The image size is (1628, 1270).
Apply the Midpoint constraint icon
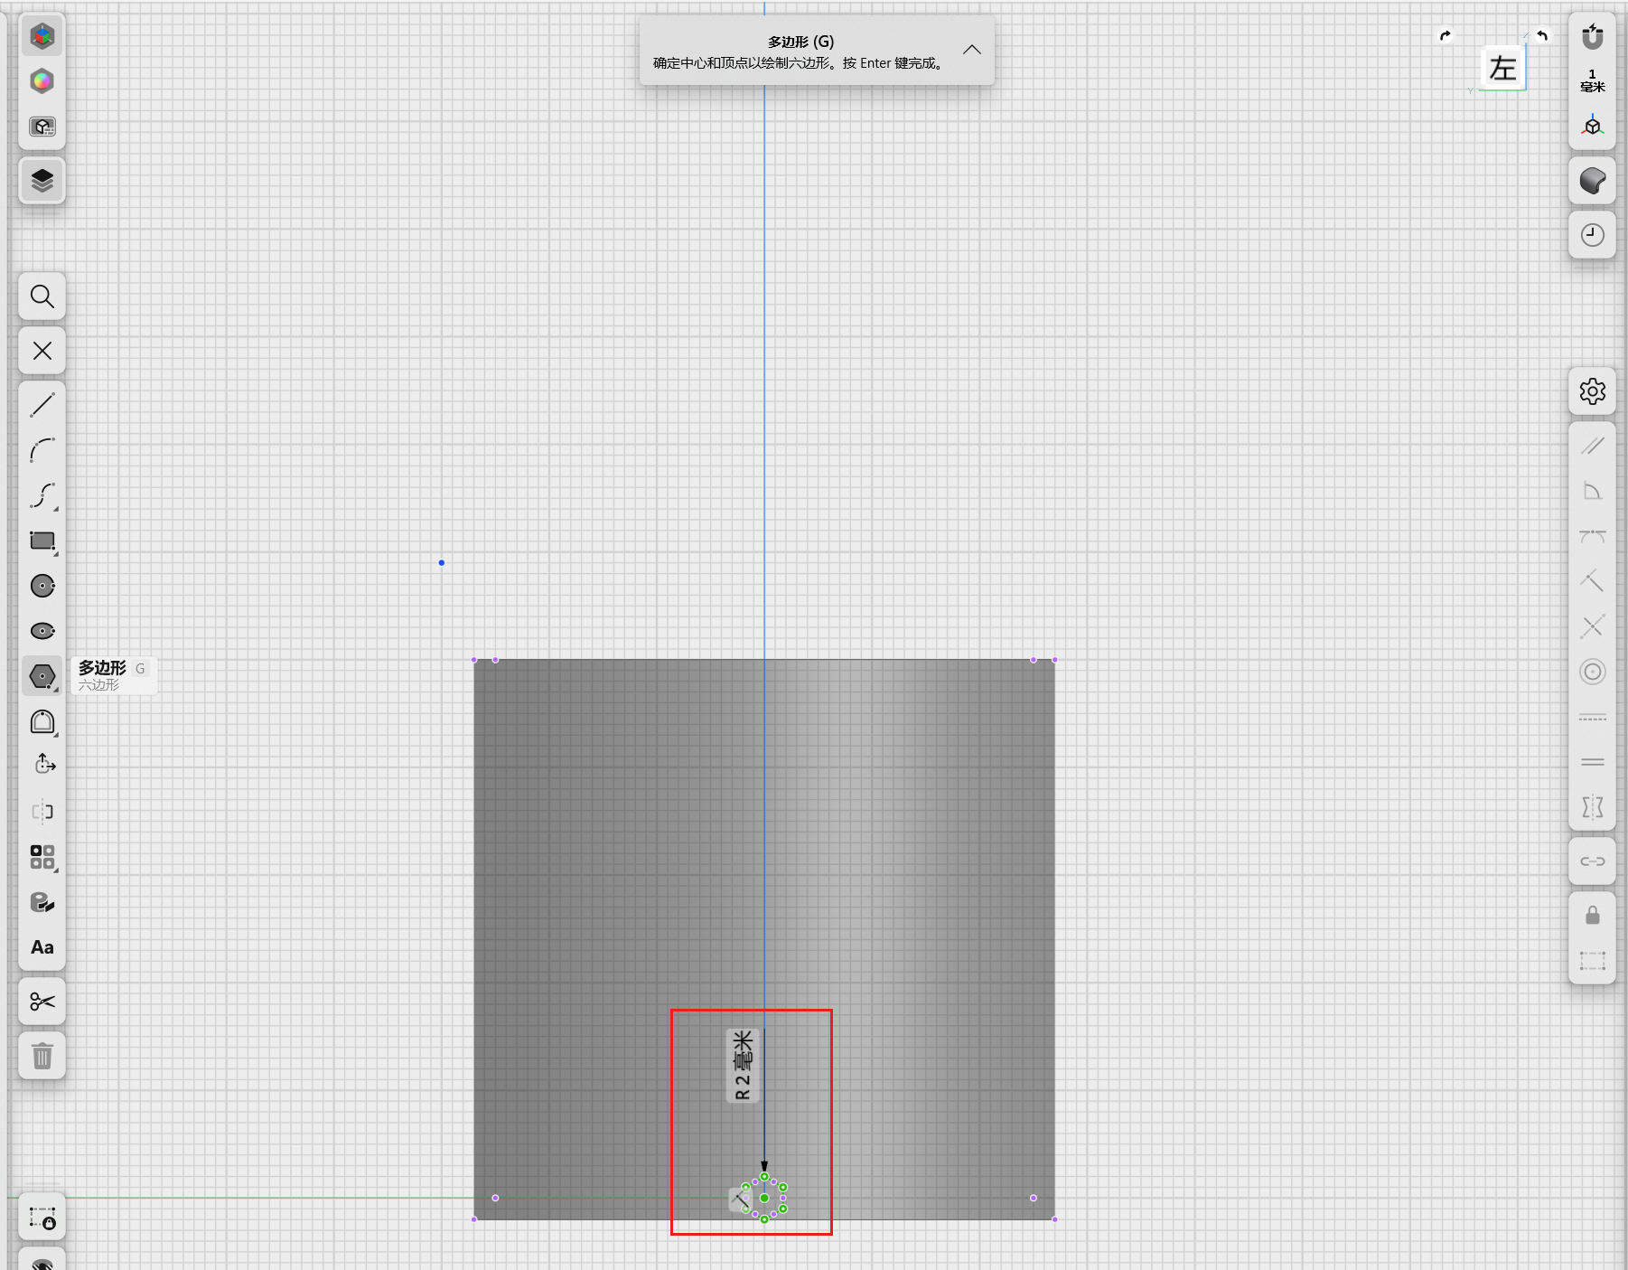click(x=1593, y=581)
